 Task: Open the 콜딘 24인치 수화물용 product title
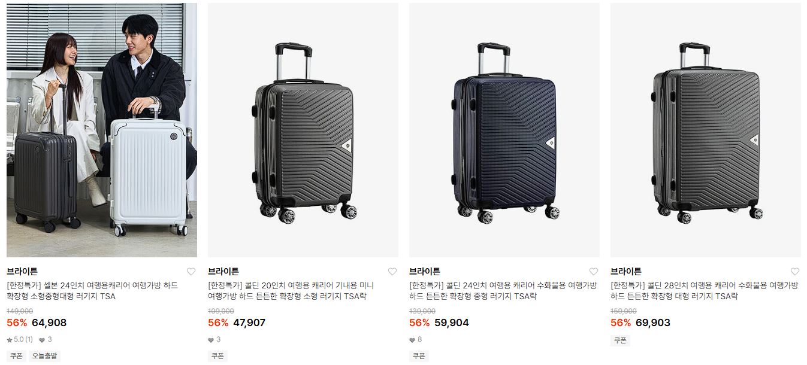point(503,291)
